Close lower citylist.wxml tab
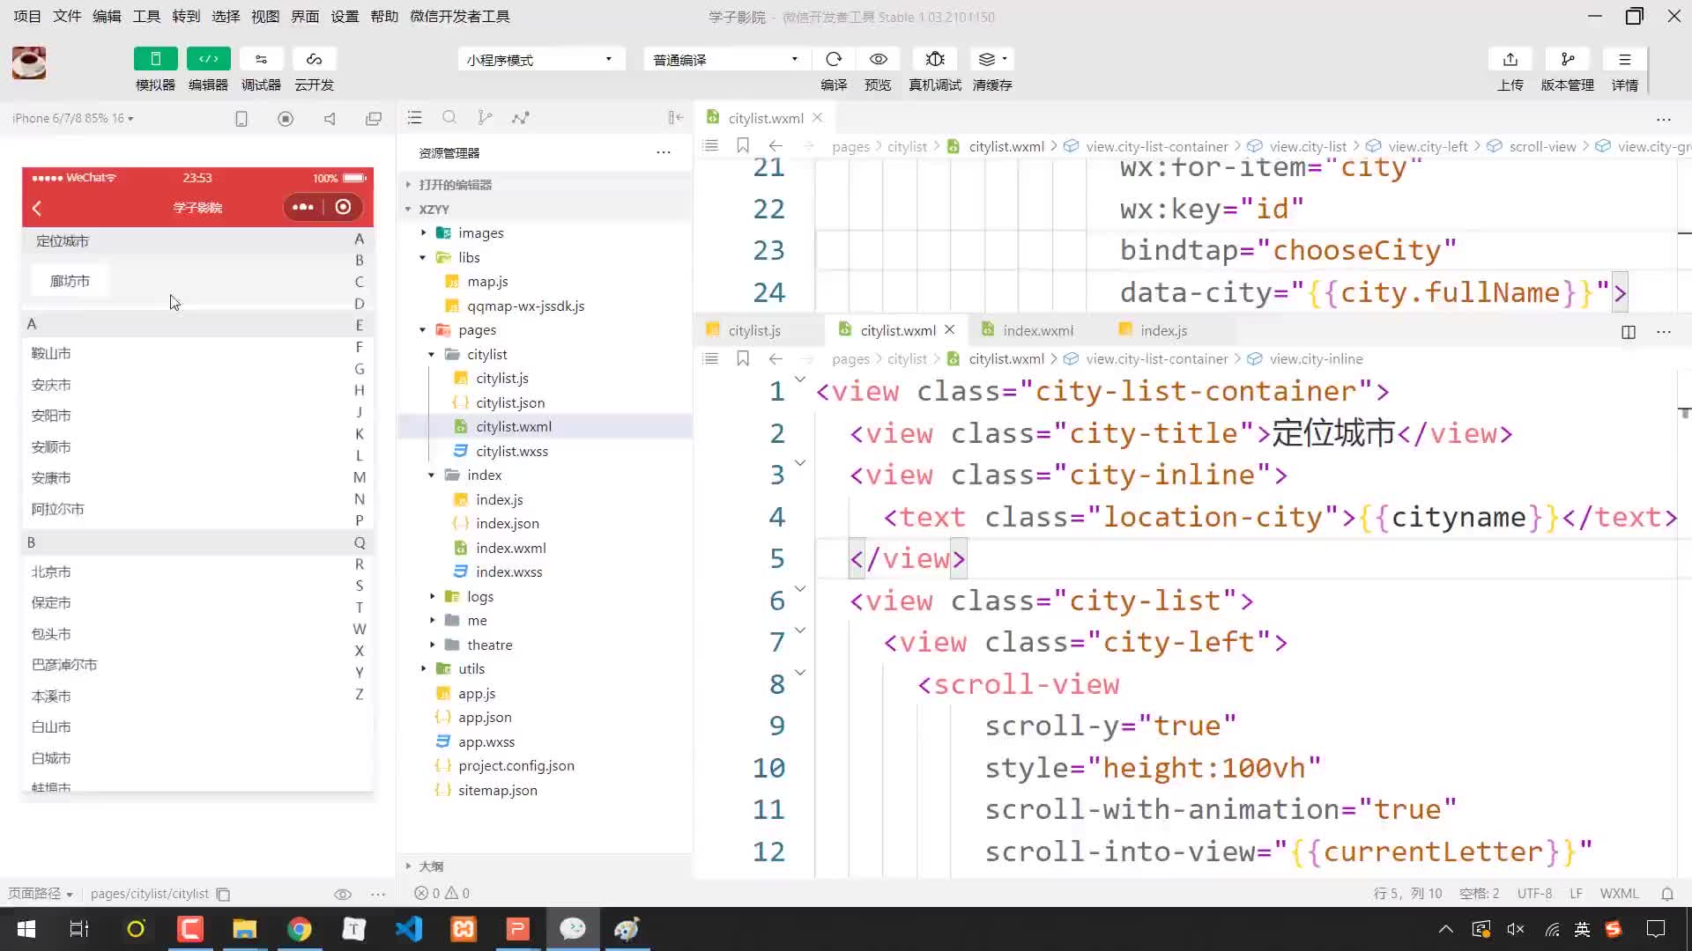The height and width of the screenshot is (951, 1692). (x=950, y=329)
